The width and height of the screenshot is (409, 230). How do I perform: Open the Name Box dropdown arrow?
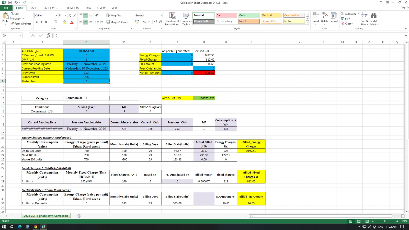point(20,36)
